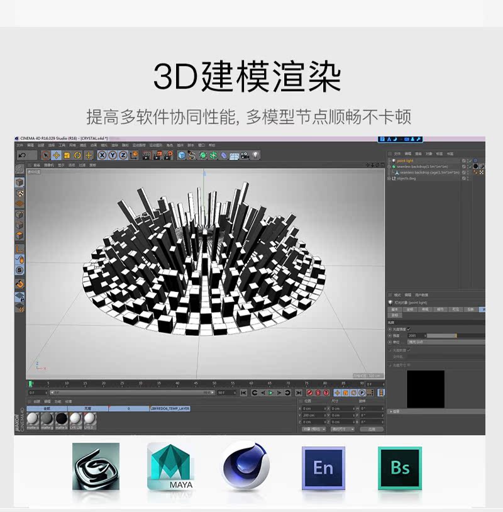
Task: Click the black photometric preview thumbnail
Action: coord(426,389)
